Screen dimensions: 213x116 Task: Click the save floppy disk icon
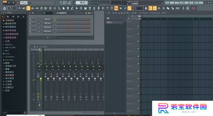pyautogui.click(x=86, y=8)
